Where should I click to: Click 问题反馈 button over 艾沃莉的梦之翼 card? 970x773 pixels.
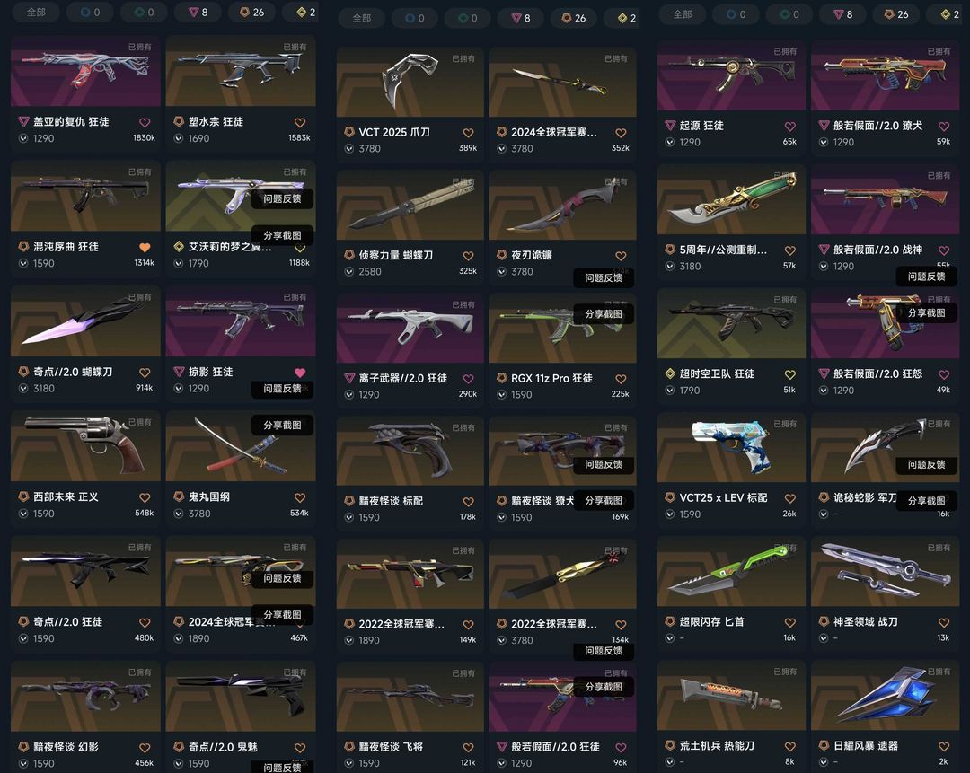(282, 198)
